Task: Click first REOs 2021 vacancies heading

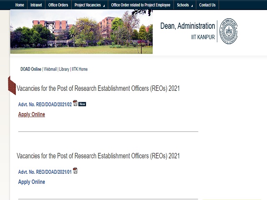Action: pyautogui.click(x=98, y=89)
